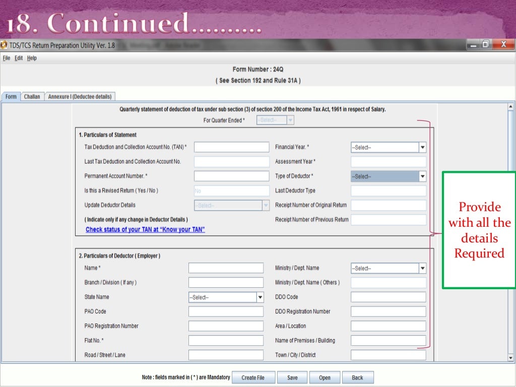Screen dimensions: 516x387
Task: Click the Save button
Action: (x=292, y=377)
